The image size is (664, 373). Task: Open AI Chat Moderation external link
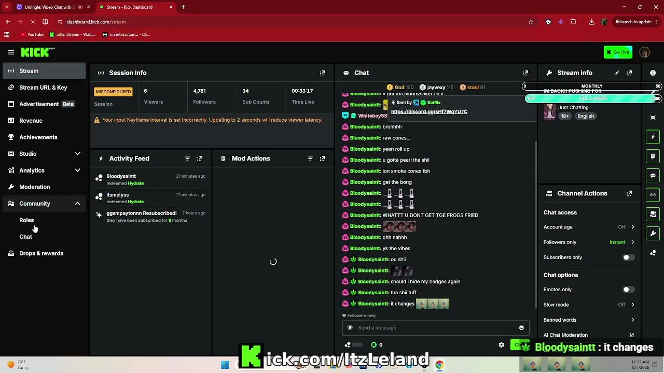[x=632, y=335]
